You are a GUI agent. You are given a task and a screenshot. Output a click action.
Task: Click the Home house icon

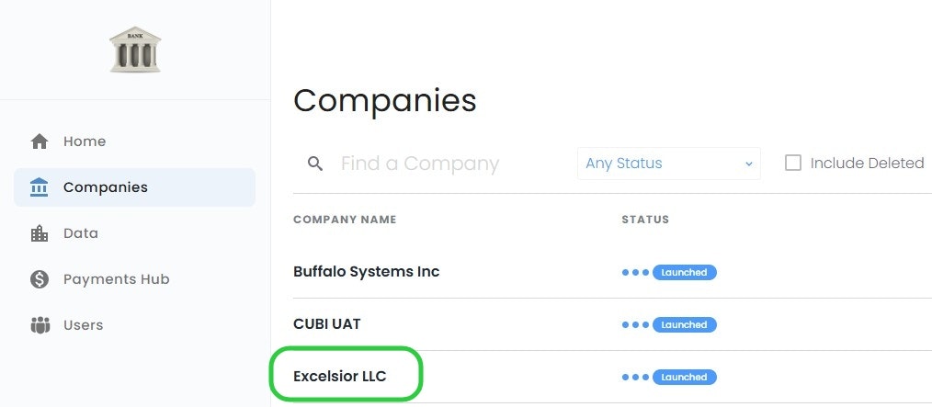coord(40,141)
